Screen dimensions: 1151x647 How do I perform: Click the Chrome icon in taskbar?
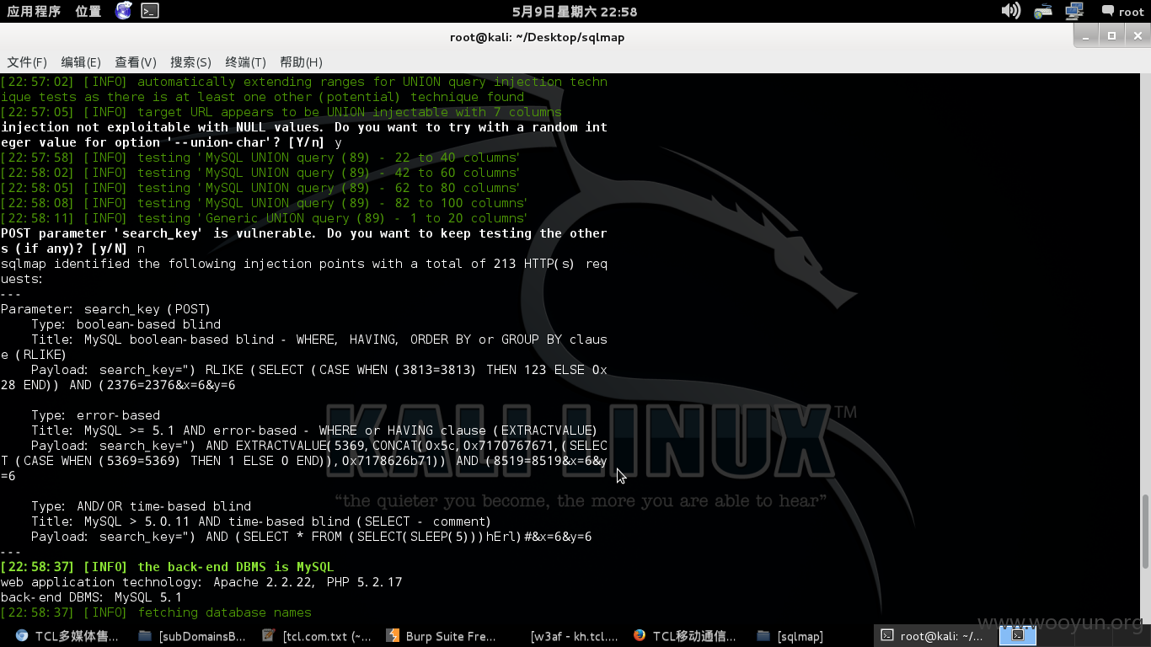(22, 636)
